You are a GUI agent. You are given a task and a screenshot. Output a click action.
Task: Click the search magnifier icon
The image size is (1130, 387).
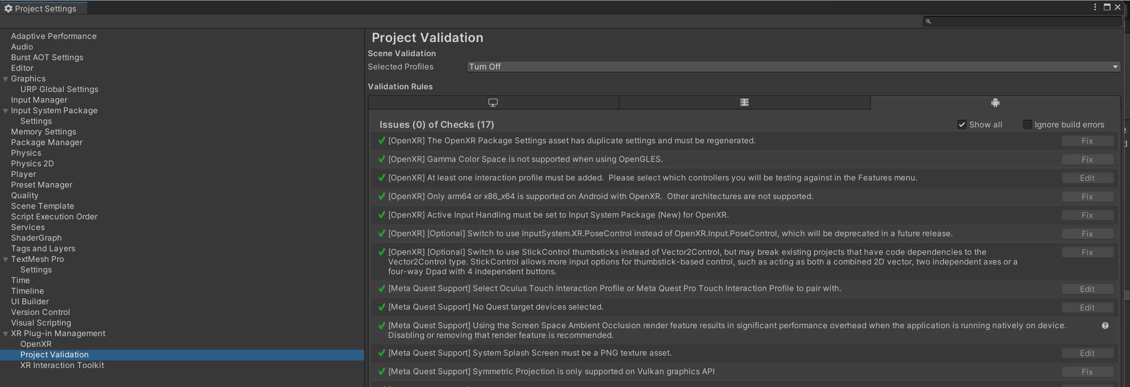pos(928,21)
